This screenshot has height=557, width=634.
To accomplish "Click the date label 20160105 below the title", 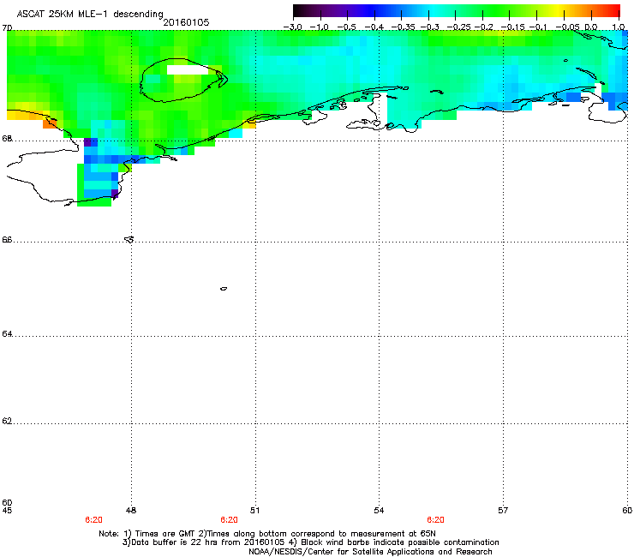I will tap(186, 22).
